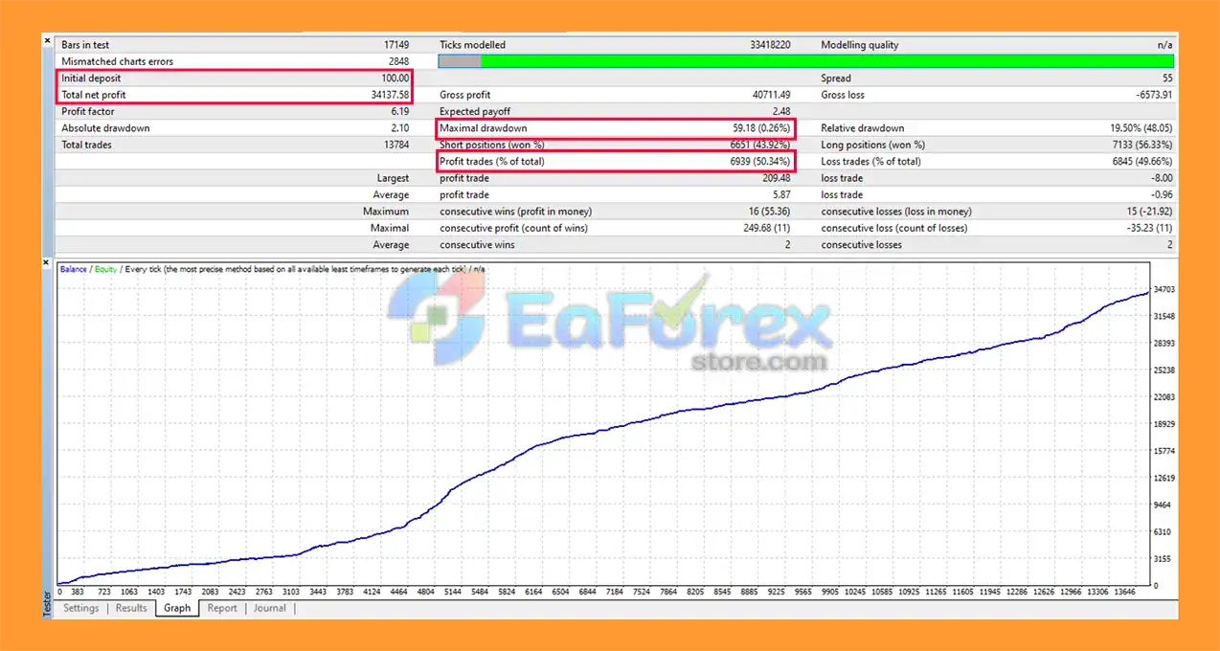Click the Balance legend label in graph
The width and height of the screenshot is (1220, 651).
click(x=73, y=269)
